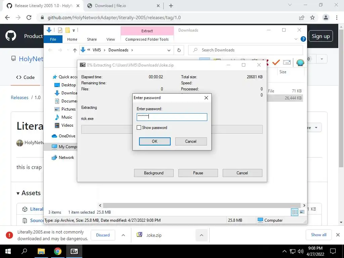The image size is (344, 258).
Task: Open the Share ribbon tab
Action: tap(92, 39)
